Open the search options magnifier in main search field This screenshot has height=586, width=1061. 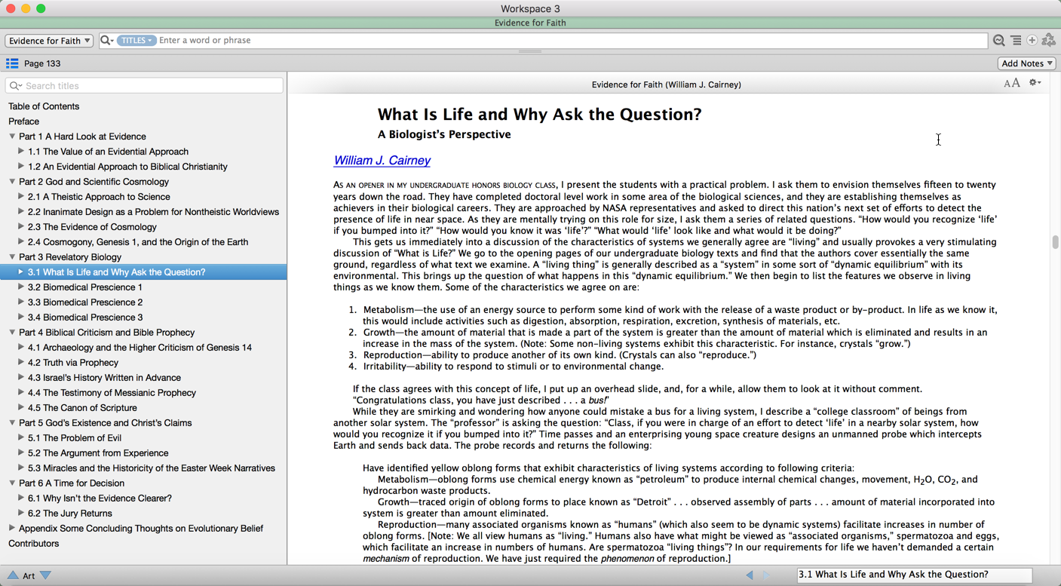(x=106, y=41)
